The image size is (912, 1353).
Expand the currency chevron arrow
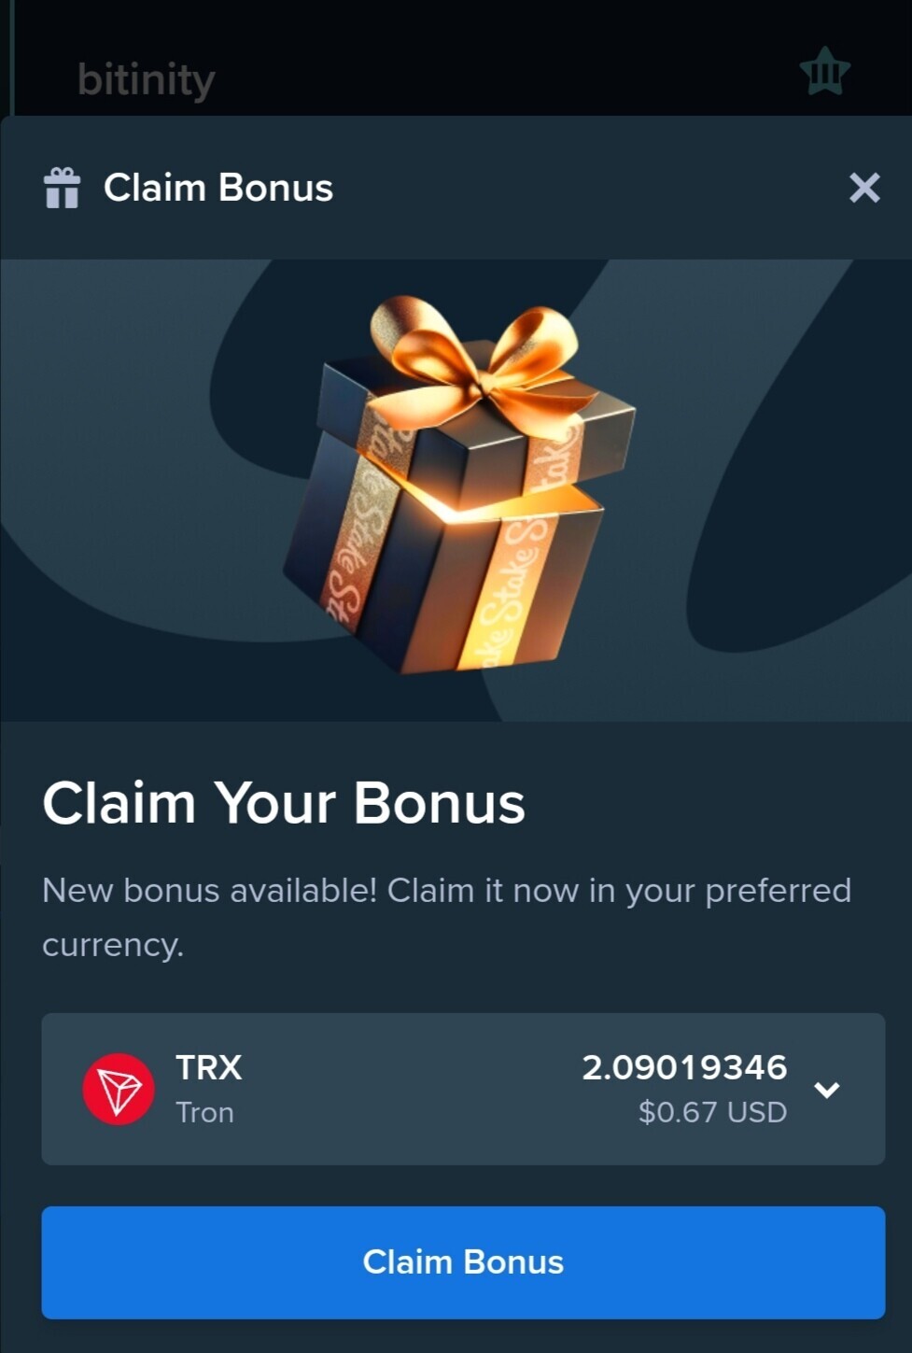tap(827, 1090)
